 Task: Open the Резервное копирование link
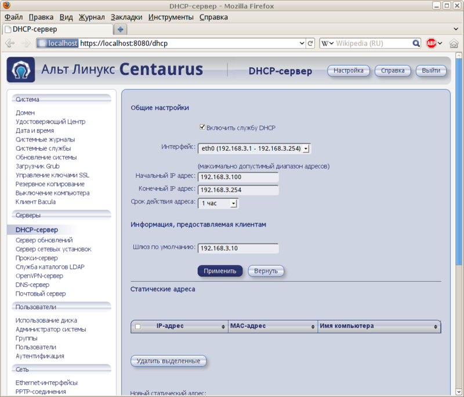50,184
